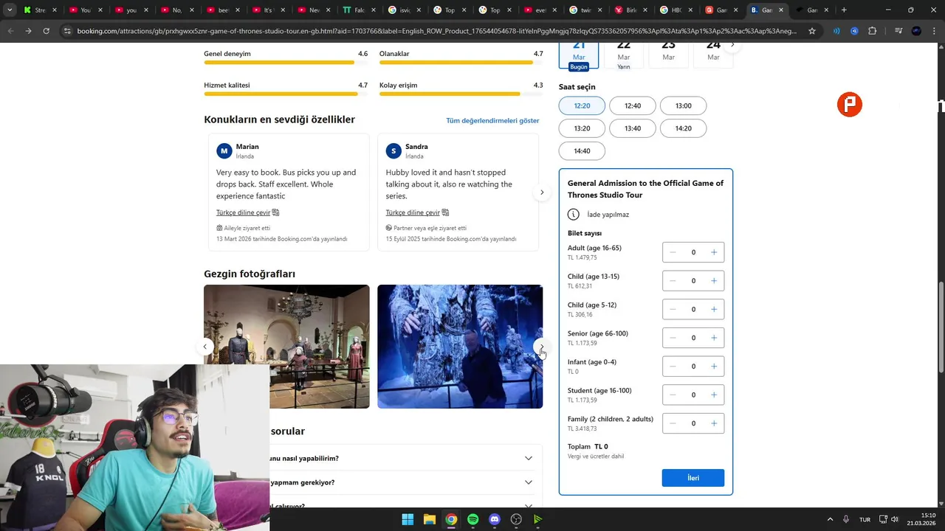Viewport: 945px width, 531px height.
Task: Open Discord from taskbar
Action: click(x=495, y=519)
